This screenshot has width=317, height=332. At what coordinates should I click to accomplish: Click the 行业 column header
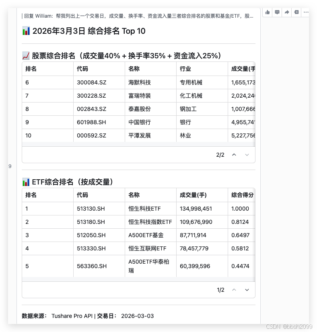click(x=185, y=69)
